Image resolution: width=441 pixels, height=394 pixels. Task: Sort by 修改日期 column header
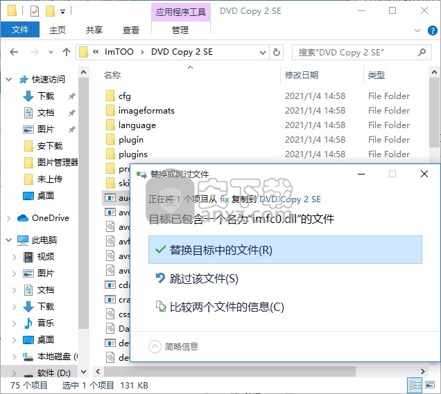(302, 75)
